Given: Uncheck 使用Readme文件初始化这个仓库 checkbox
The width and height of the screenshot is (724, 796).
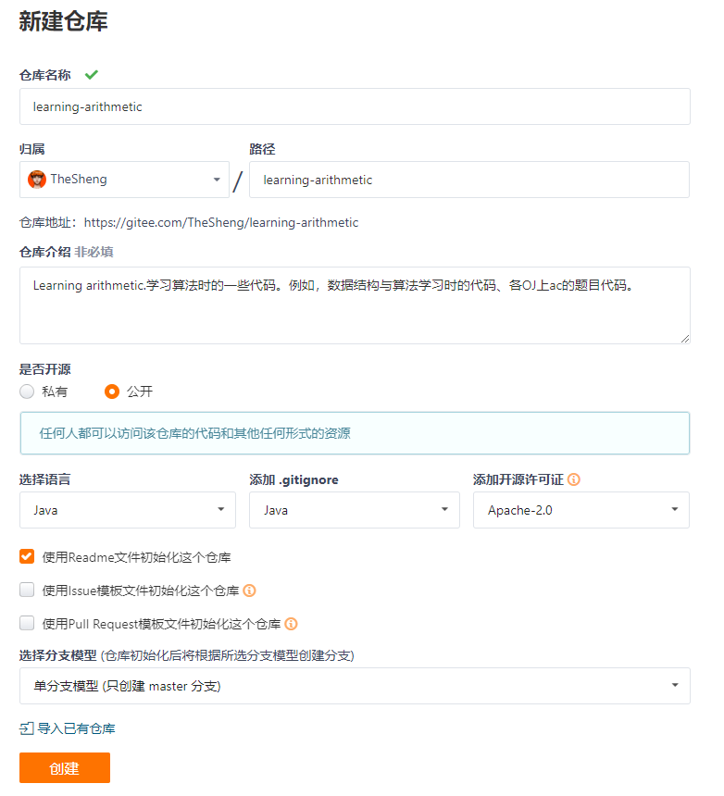Looking at the screenshot, I should (x=27, y=556).
